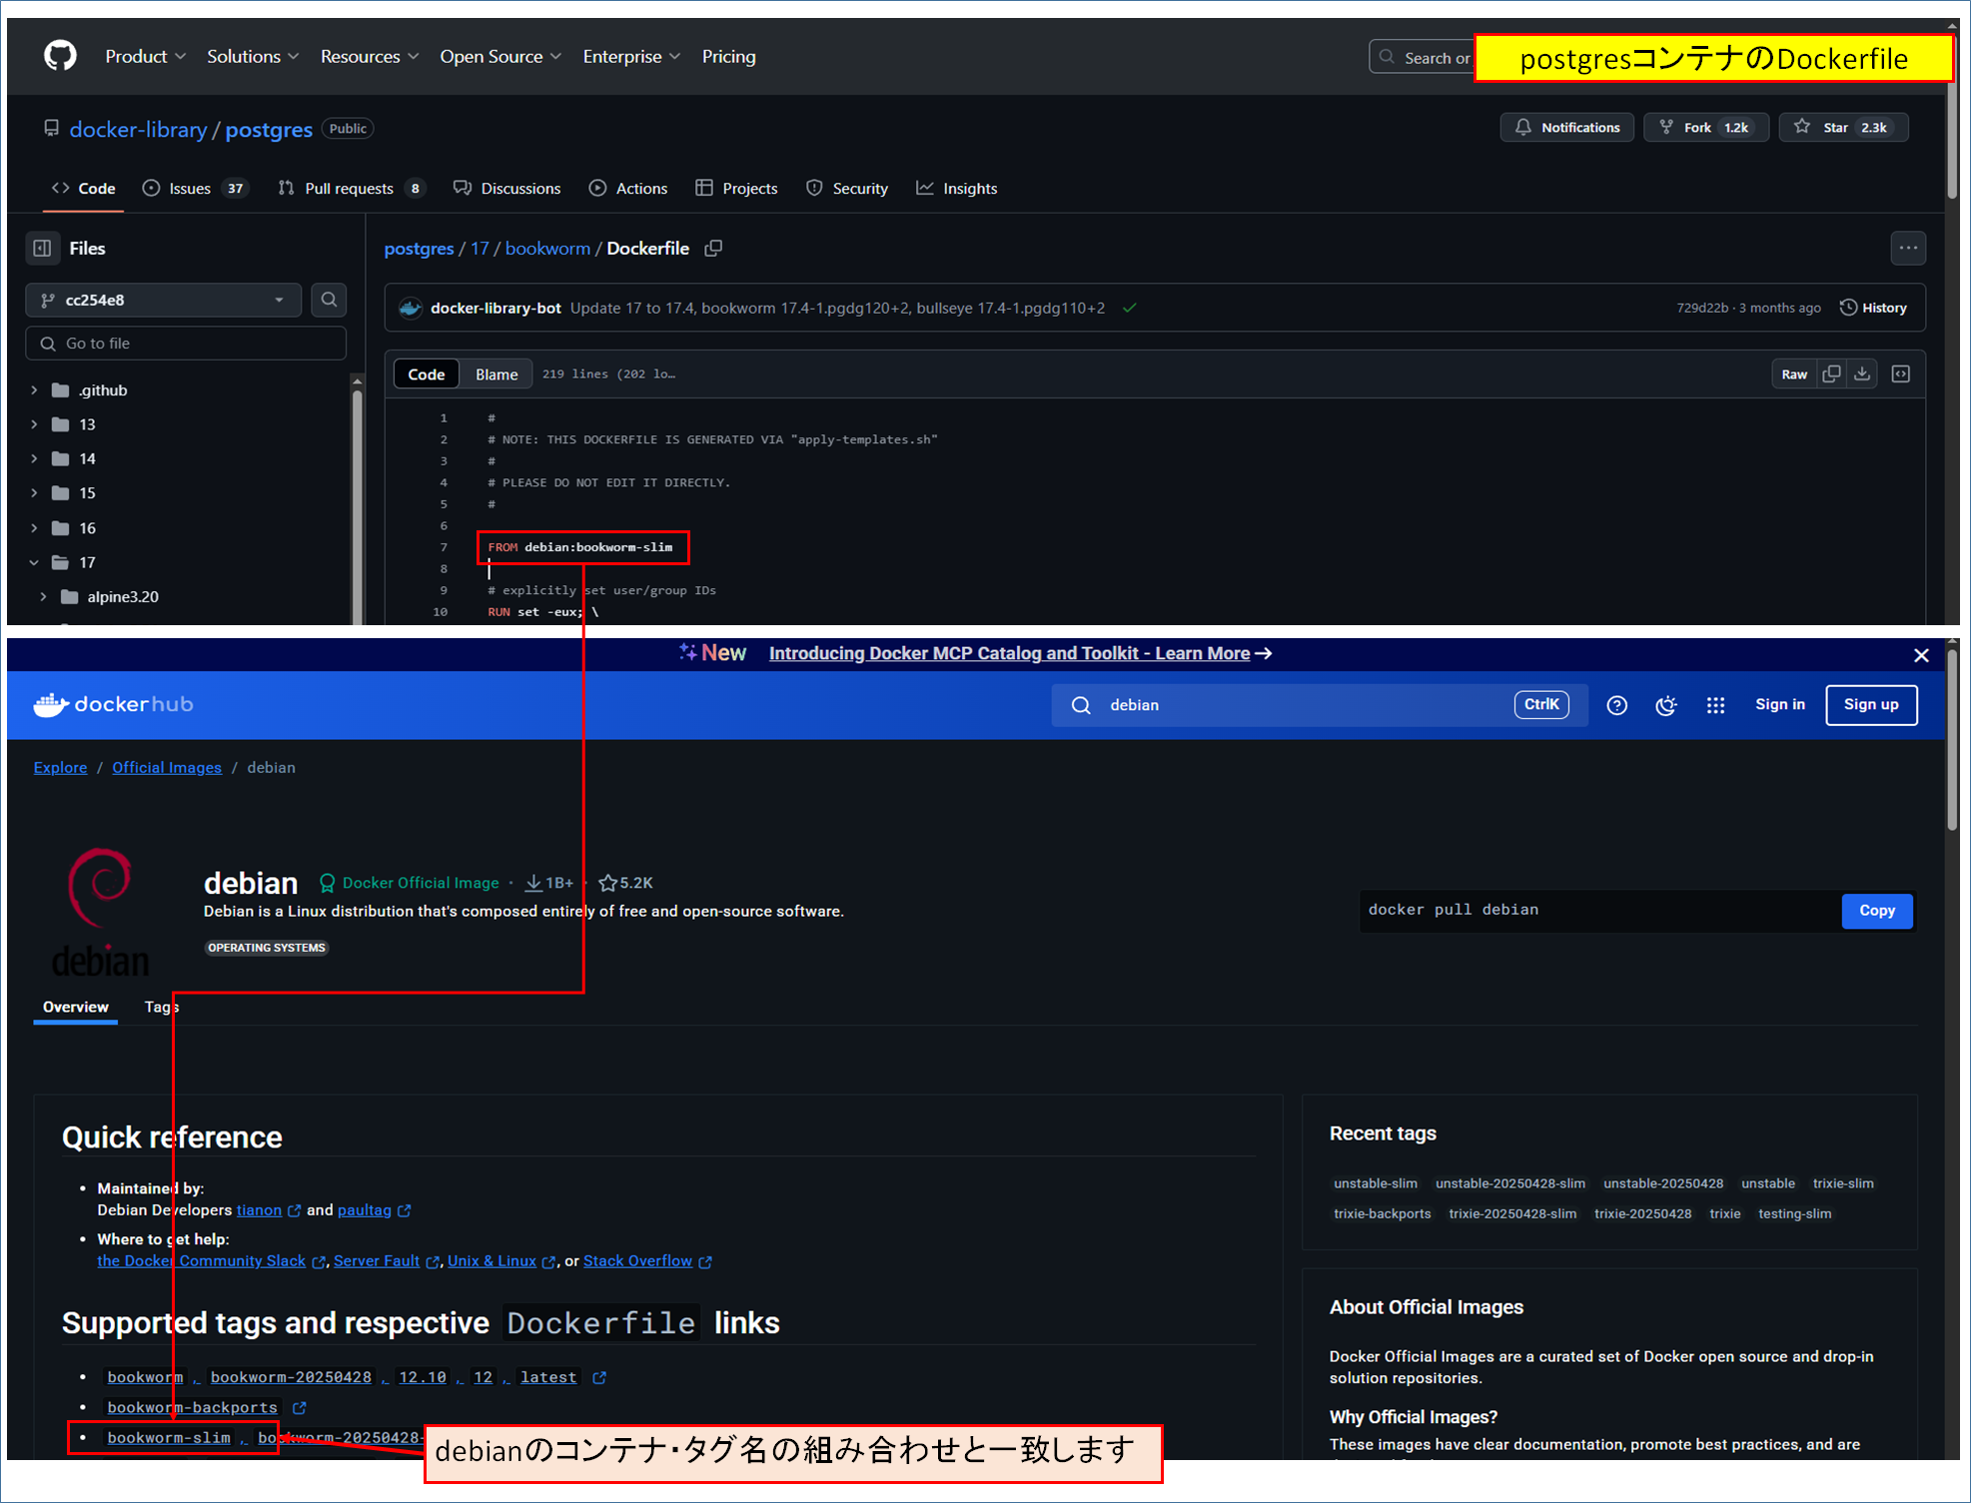
Task: Select the Code repository tab
Action: click(84, 188)
